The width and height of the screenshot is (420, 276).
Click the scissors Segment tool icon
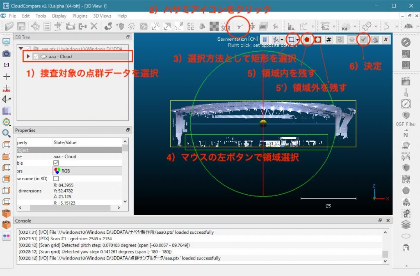[x=239, y=26]
